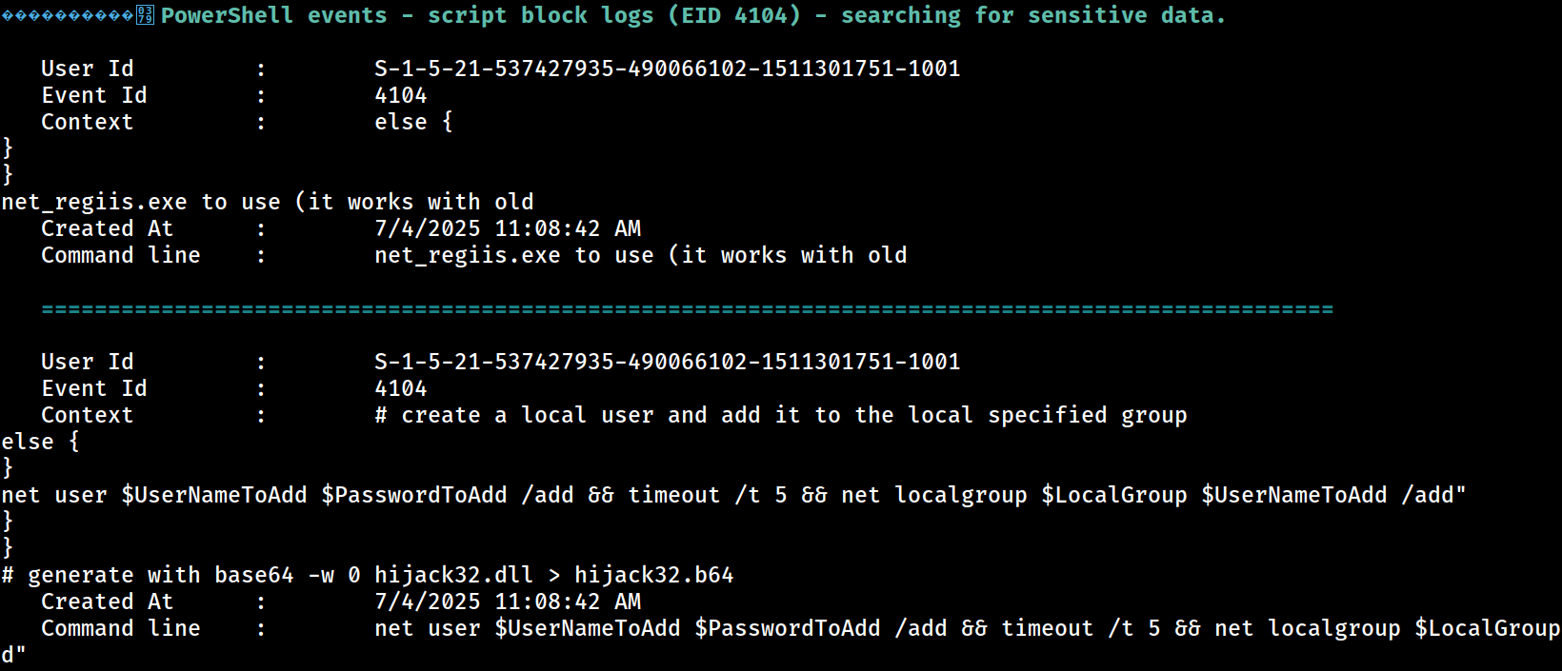The height and width of the screenshot is (671, 1562).
Task: Click the second User Id label
Action: (87, 362)
